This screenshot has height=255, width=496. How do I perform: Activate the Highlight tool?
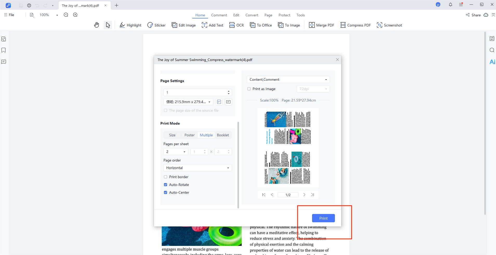coord(130,25)
